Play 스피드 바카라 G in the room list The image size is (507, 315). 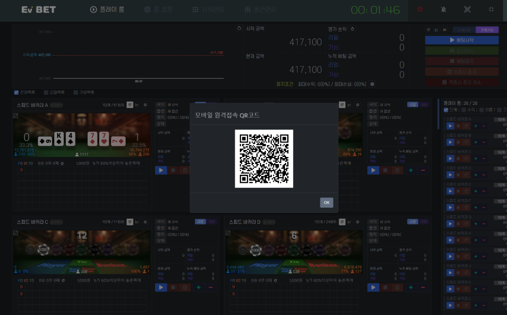pos(450,223)
